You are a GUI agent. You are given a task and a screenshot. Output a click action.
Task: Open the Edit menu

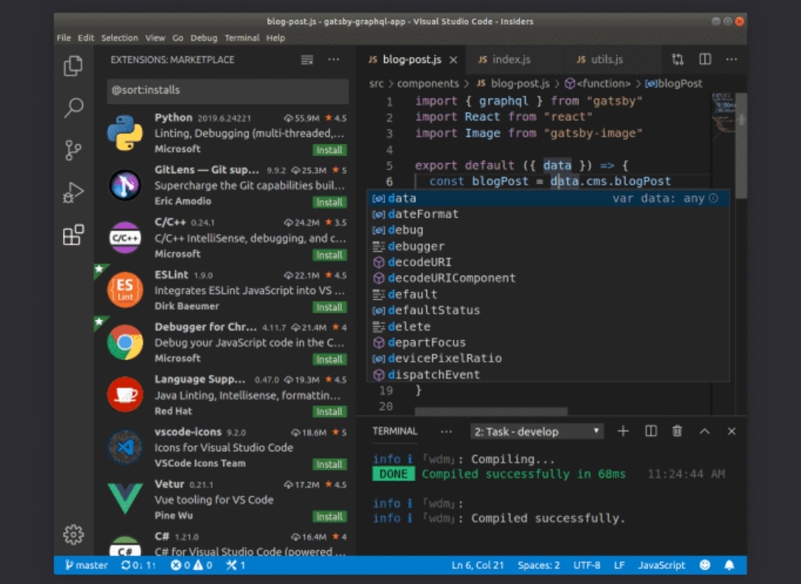pos(86,38)
